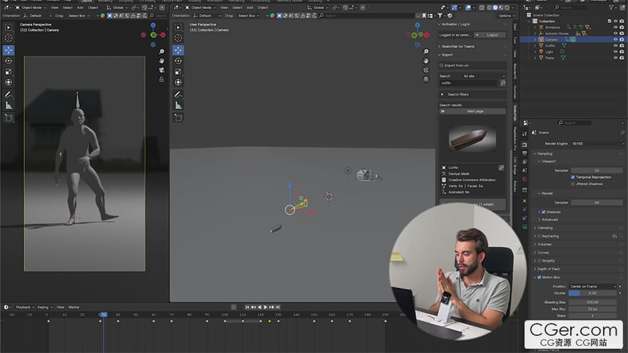Viewport: 628px width, 353px height.
Task: Enable the Jittered Shadows checkbox
Action: 573,183
